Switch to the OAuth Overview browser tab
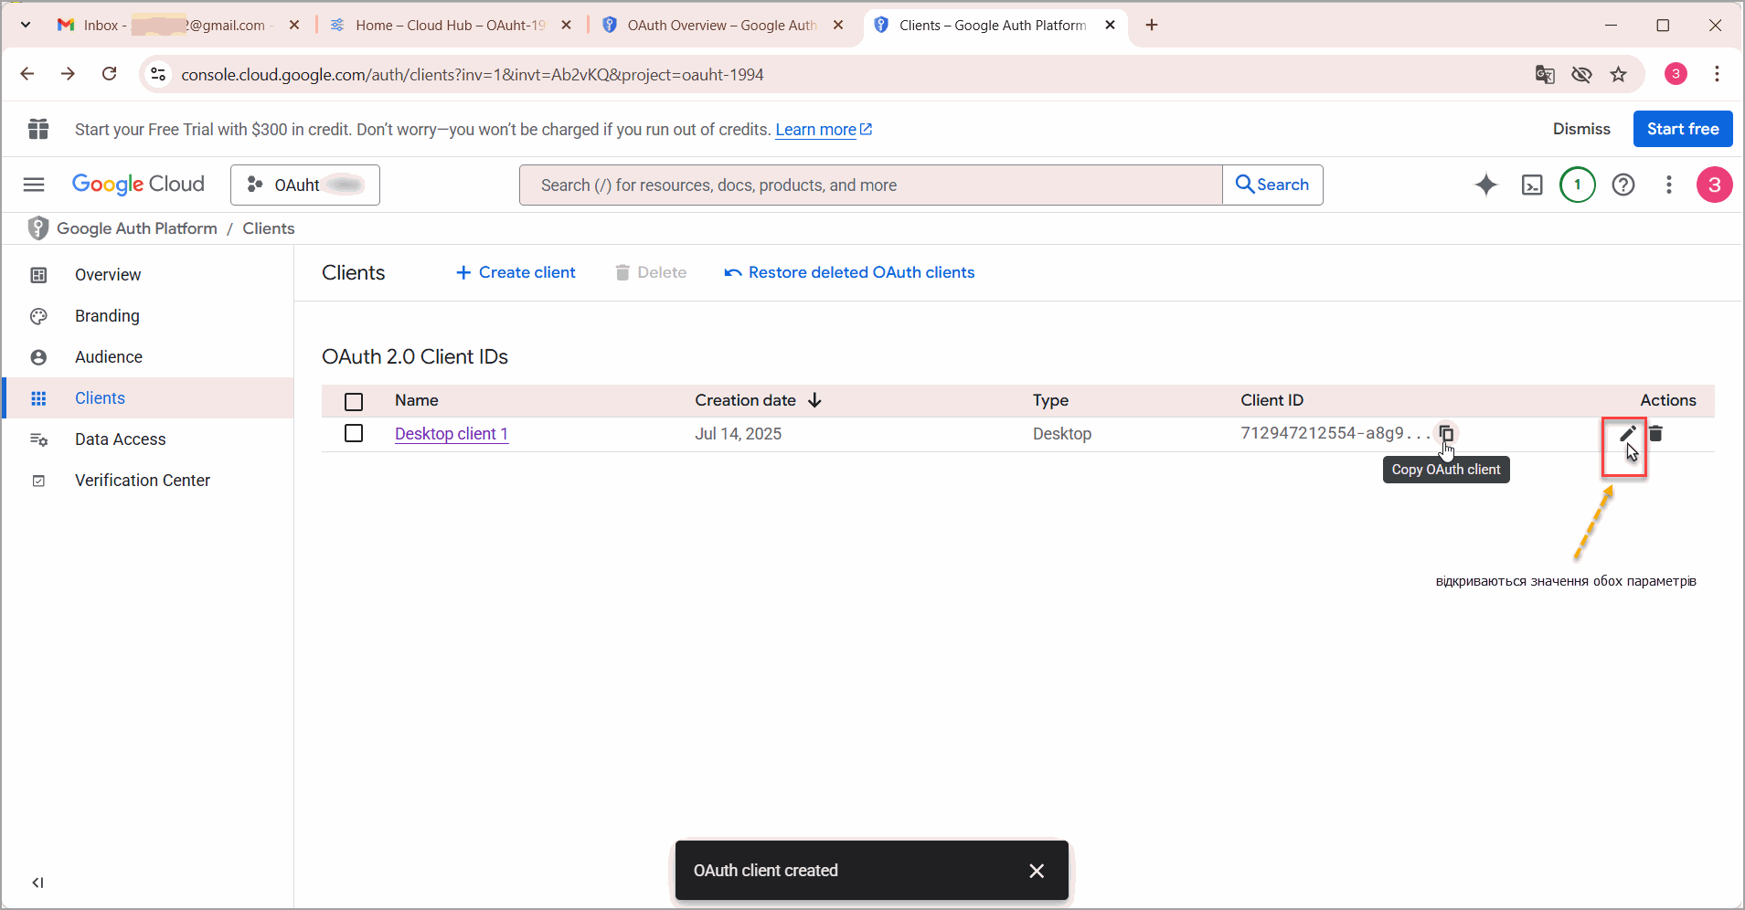This screenshot has height=910, width=1745. [722, 26]
